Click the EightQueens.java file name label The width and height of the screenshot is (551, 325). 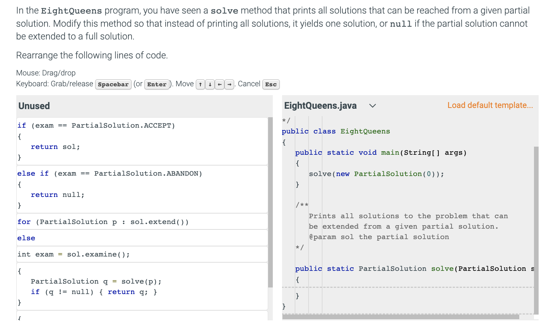tap(320, 106)
